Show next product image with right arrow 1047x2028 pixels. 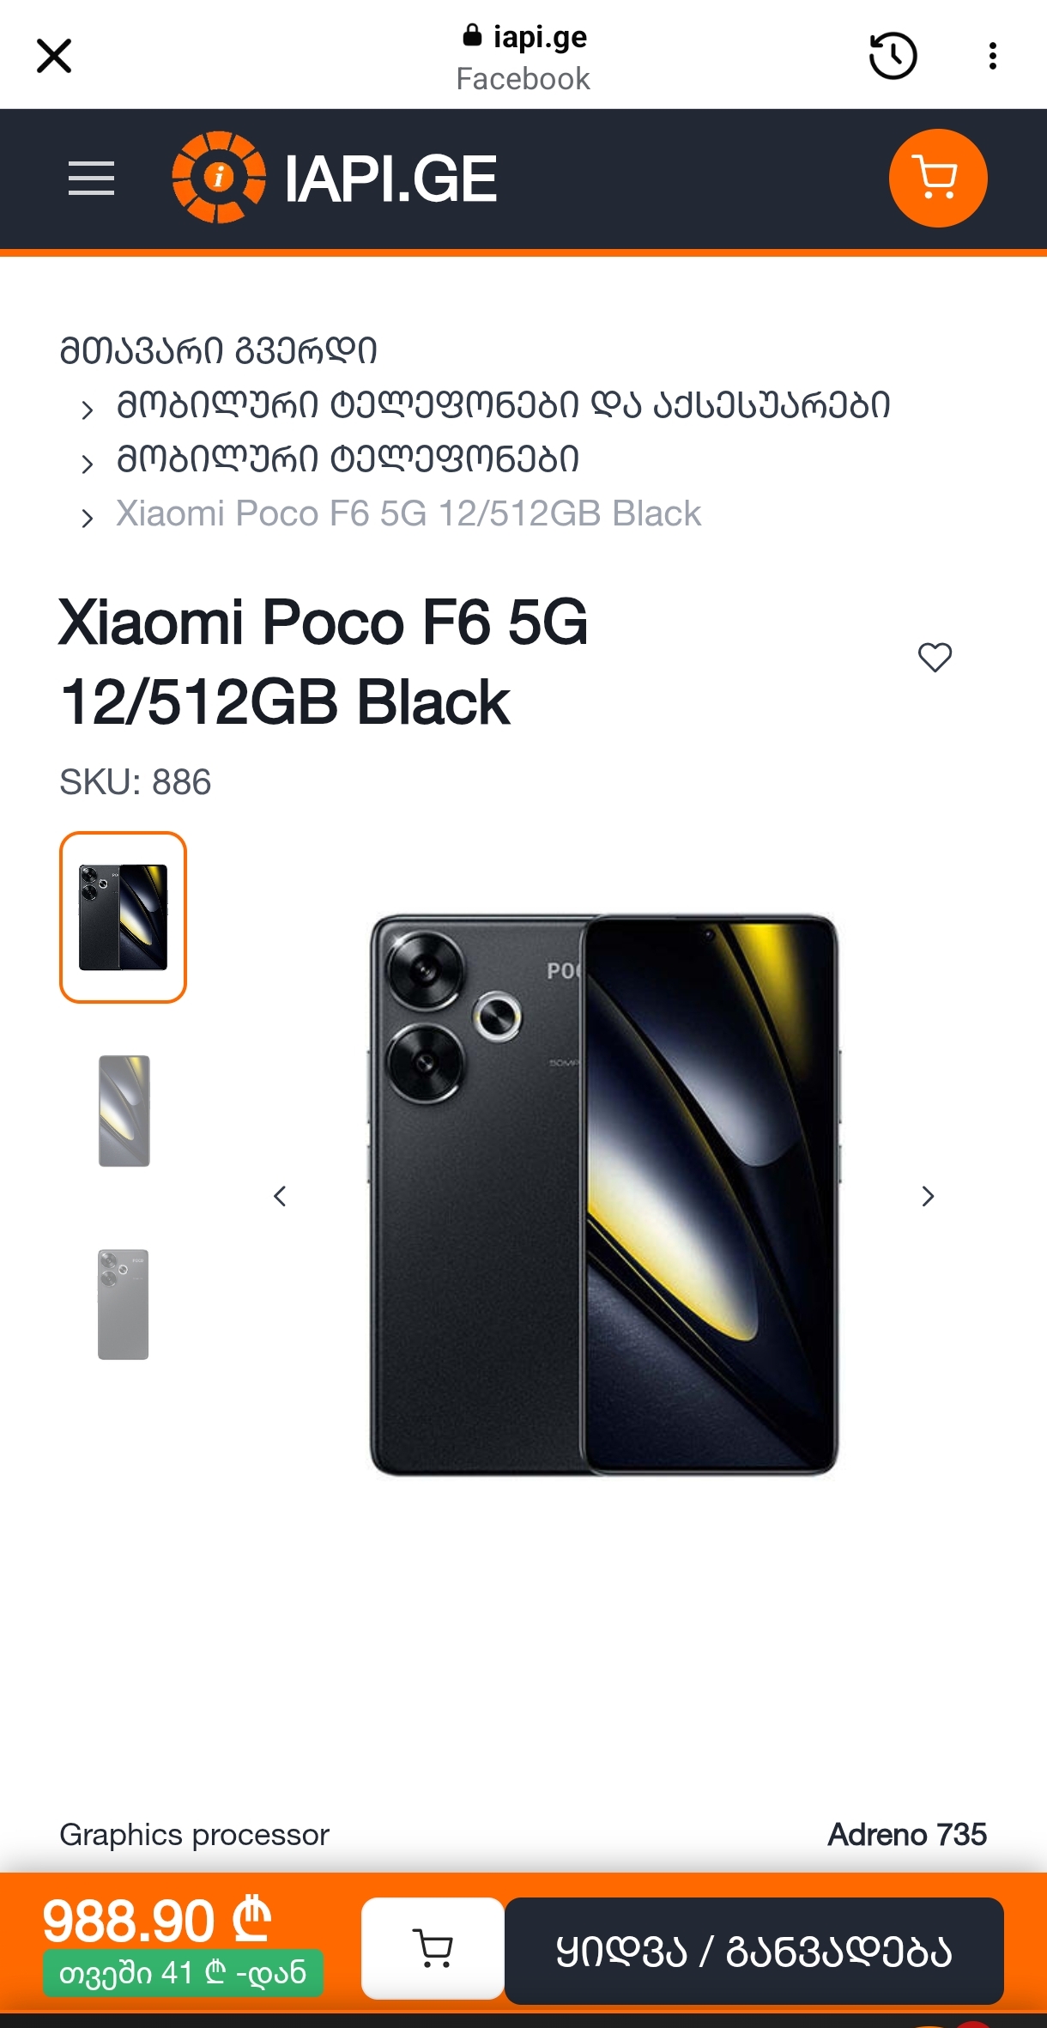coord(928,1196)
